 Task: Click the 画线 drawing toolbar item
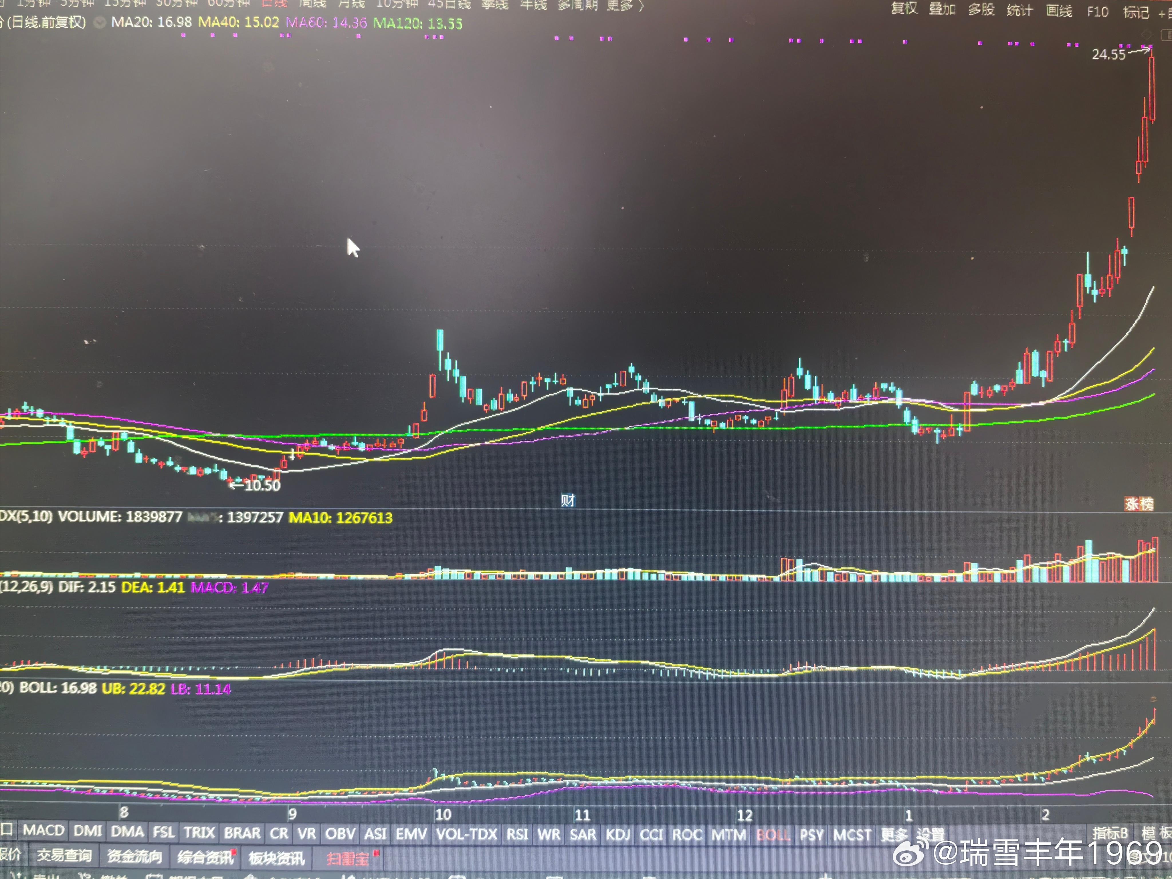point(1059,11)
